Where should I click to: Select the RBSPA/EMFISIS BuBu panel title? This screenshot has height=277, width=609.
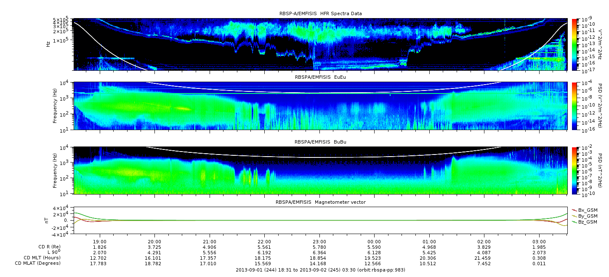[x=320, y=142]
